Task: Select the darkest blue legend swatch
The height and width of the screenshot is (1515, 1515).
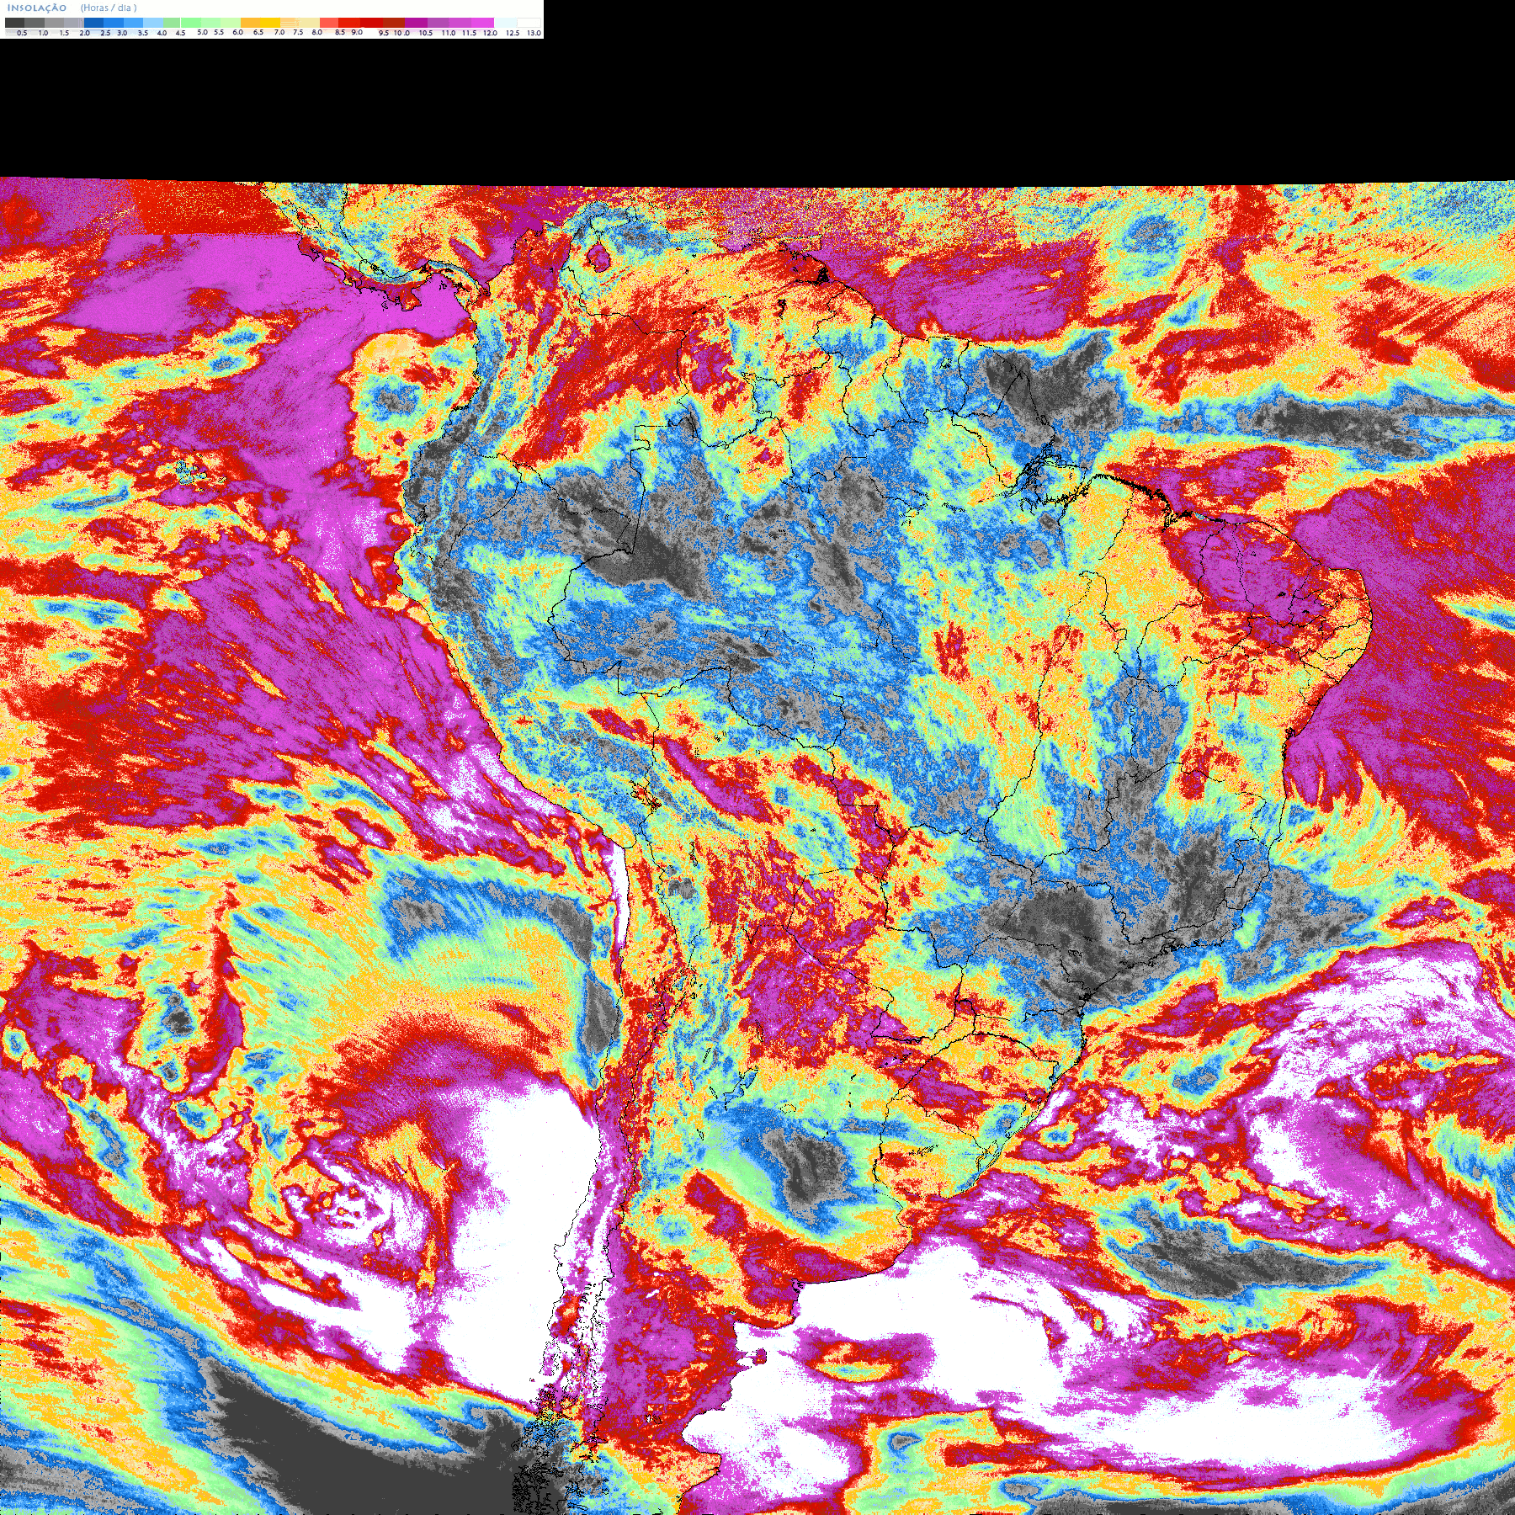Action: pyautogui.click(x=93, y=23)
